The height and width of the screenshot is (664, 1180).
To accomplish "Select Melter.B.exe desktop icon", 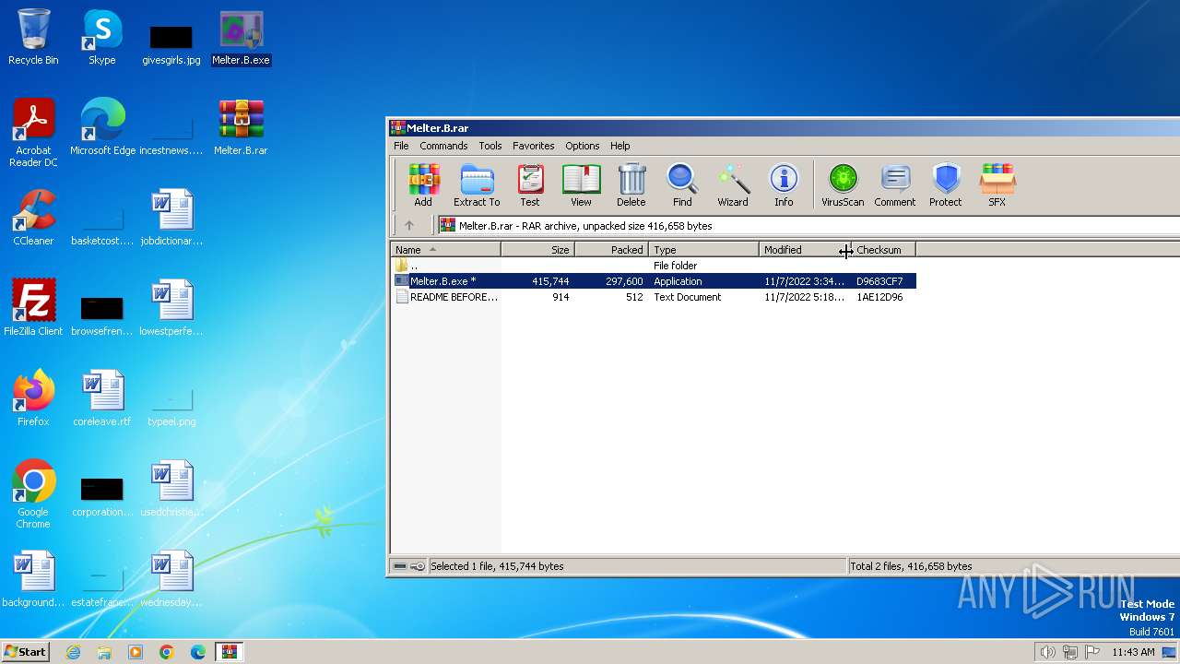I will pyautogui.click(x=241, y=39).
